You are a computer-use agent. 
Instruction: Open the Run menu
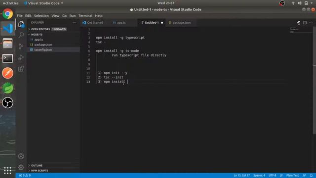tap(73, 16)
